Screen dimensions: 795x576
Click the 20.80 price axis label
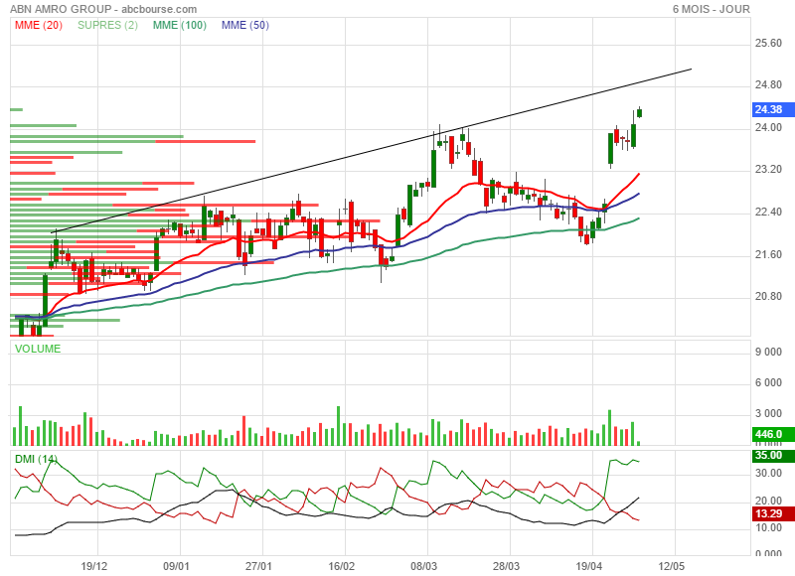[768, 296]
